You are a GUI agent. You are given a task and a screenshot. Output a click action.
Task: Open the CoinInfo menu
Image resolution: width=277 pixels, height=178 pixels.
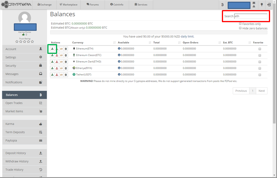[117, 5]
